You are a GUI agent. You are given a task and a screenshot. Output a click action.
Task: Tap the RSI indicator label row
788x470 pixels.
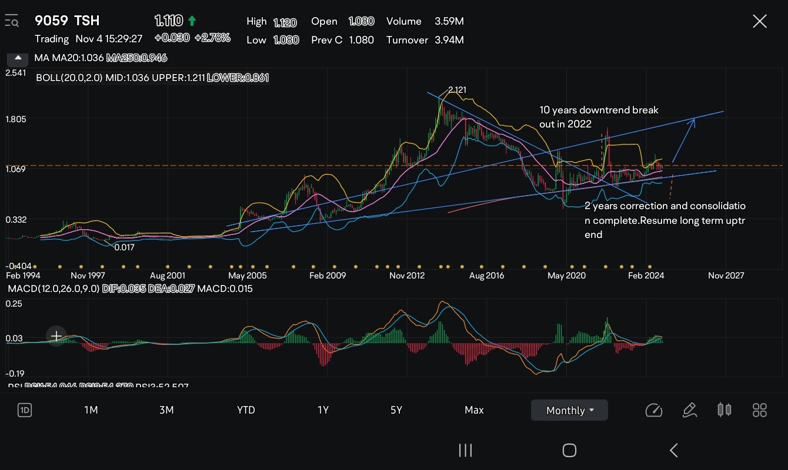pos(98,386)
